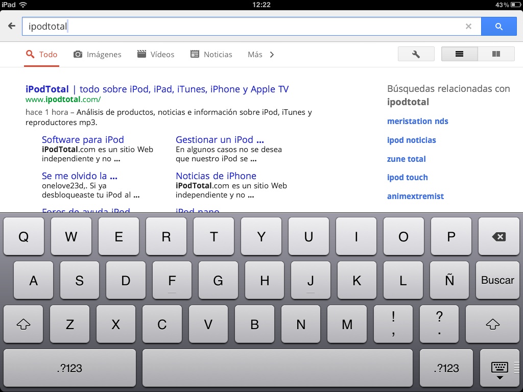Screen dimensions: 523x392
Task: Tap the U key
Action: [x=308, y=236]
